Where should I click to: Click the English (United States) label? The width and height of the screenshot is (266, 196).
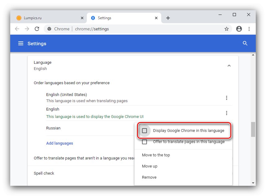pyautogui.click(x=66, y=95)
